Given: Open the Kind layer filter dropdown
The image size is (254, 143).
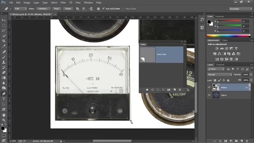Looking at the screenshot, I should pos(216,69).
